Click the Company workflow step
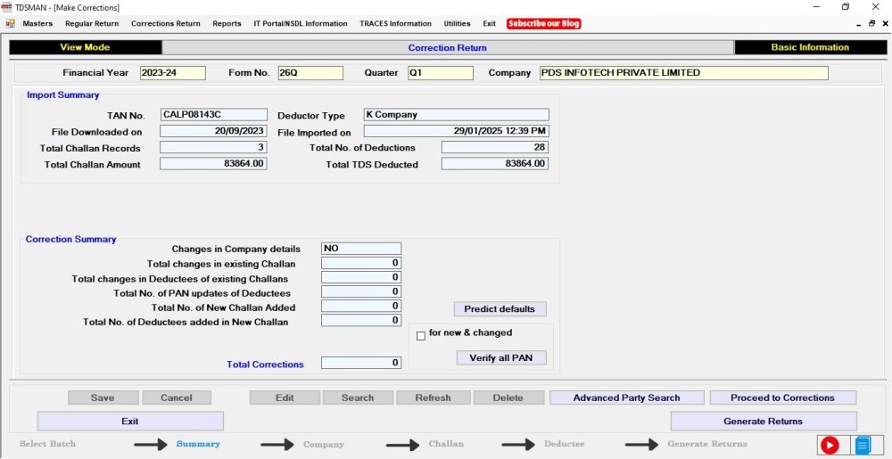 (x=324, y=444)
